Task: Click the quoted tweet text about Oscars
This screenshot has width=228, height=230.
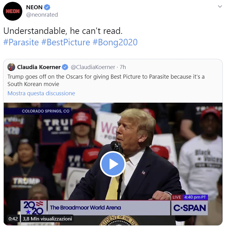Action: pos(106,80)
